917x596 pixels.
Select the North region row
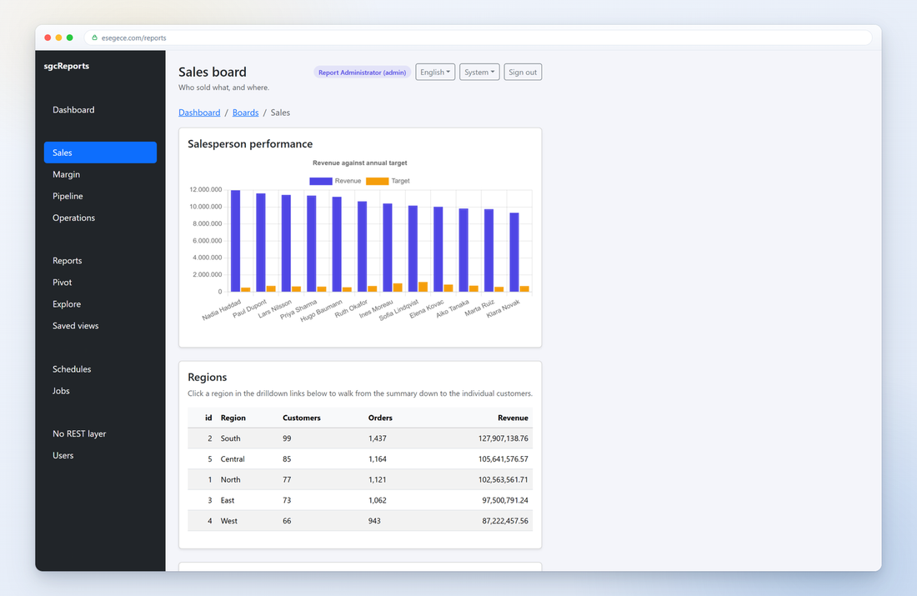coord(359,479)
